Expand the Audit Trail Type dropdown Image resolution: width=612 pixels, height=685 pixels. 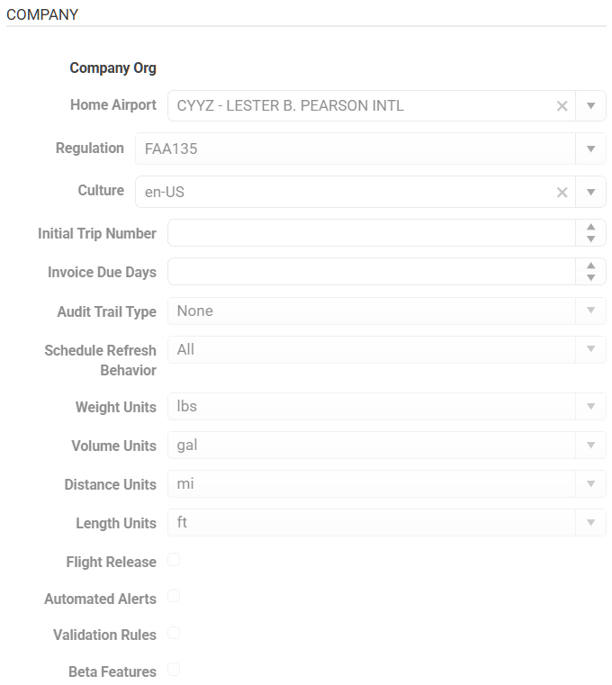pyautogui.click(x=590, y=311)
